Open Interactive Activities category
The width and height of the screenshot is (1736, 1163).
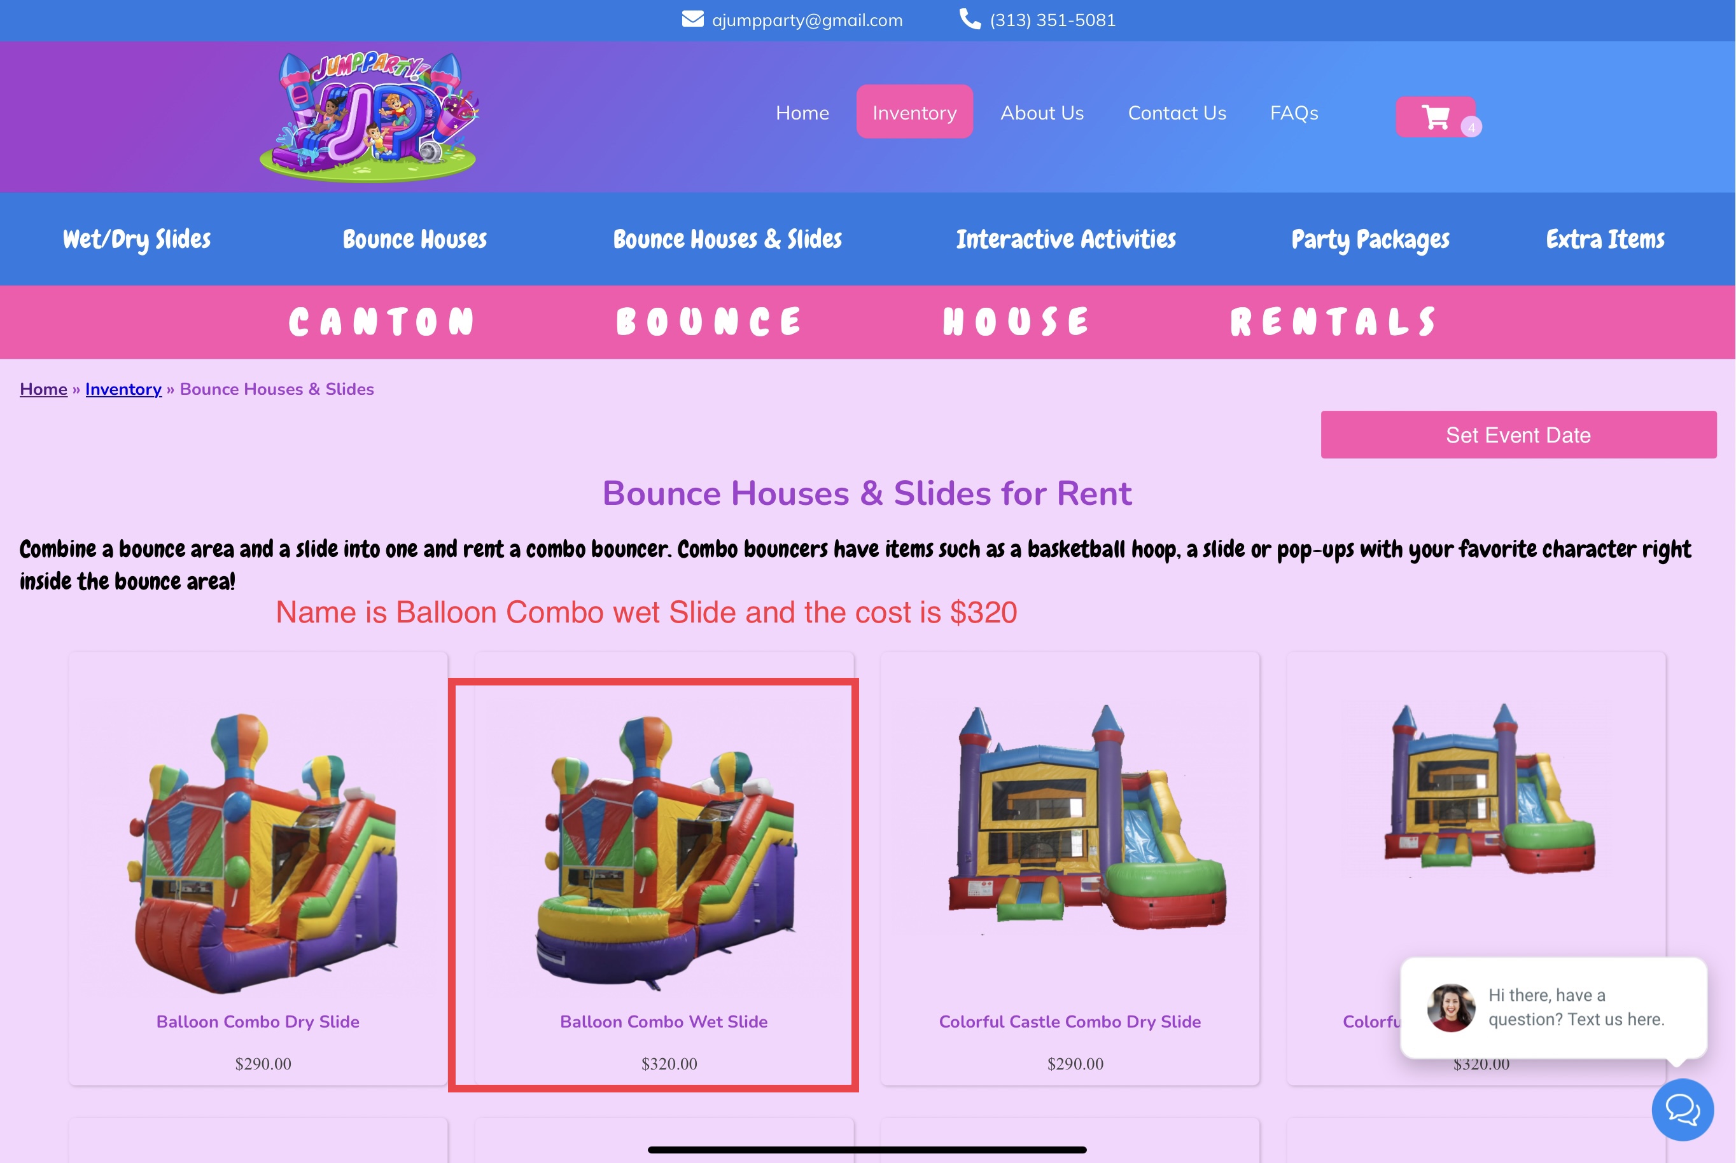[x=1066, y=239]
